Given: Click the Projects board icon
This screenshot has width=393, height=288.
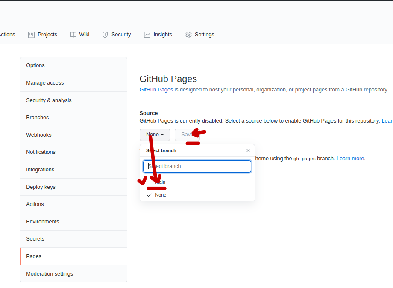Looking at the screenshot, I should click(x=31, y=35).
